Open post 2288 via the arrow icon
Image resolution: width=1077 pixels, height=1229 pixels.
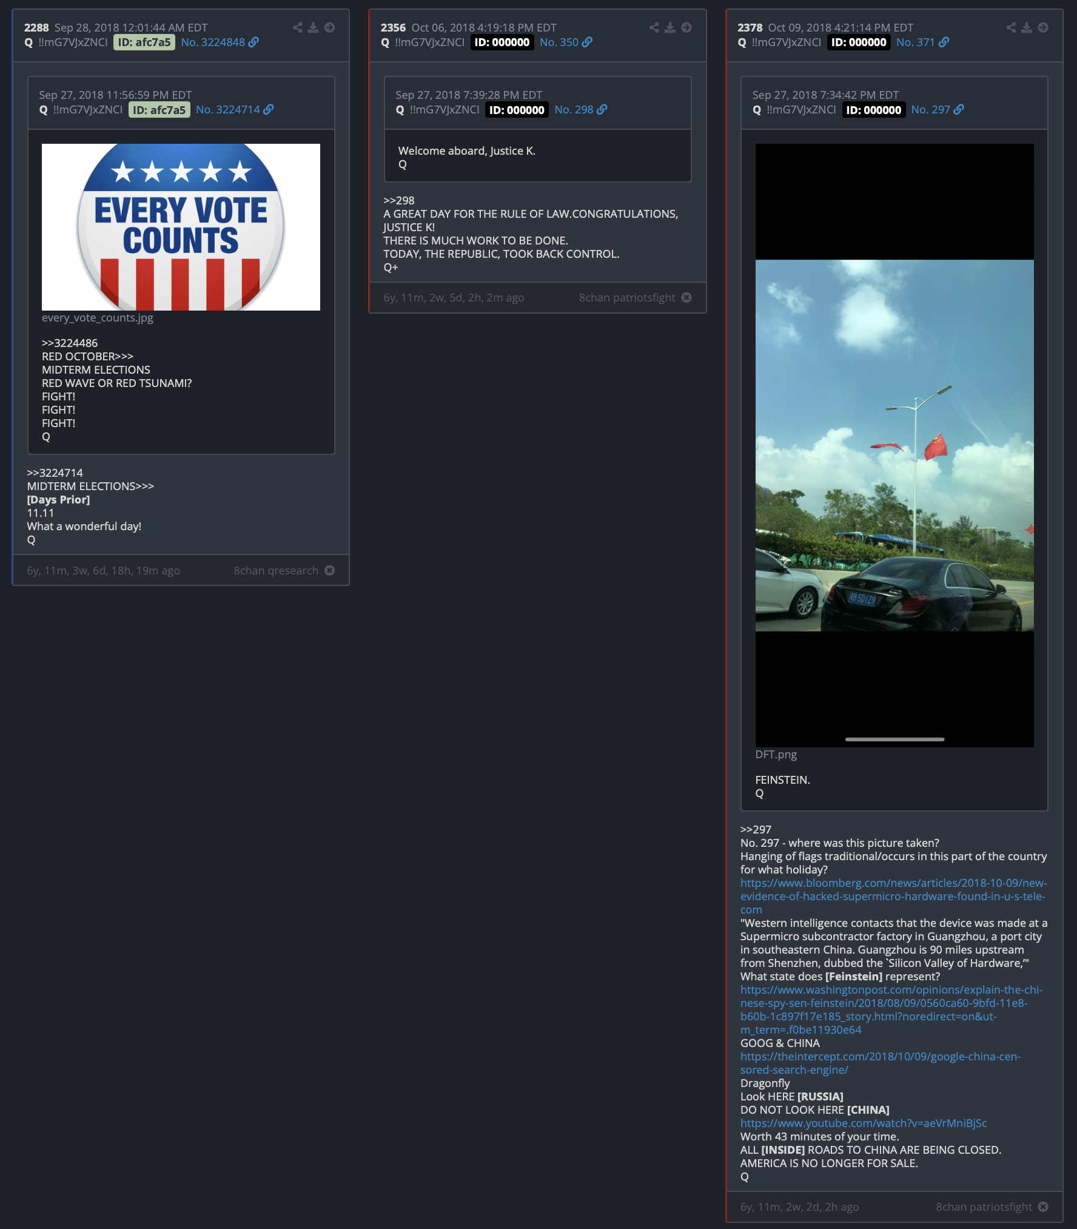pos(329,28)
